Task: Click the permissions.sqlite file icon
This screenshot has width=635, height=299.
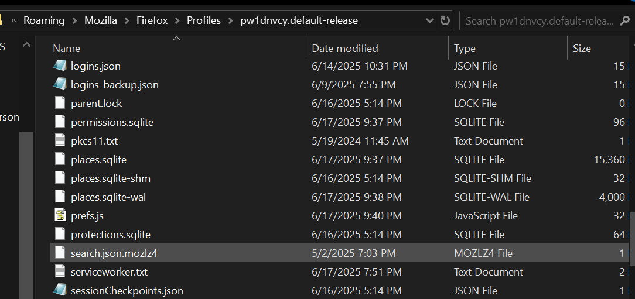Action: tap(60, 122)
